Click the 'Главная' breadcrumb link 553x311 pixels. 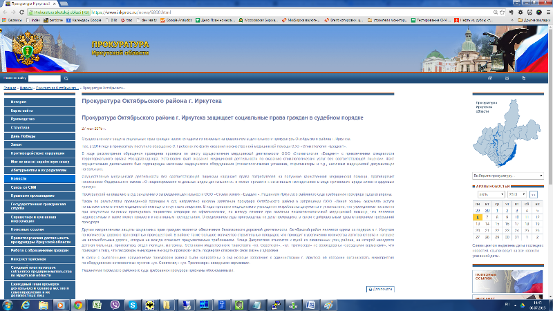(10, 88)
